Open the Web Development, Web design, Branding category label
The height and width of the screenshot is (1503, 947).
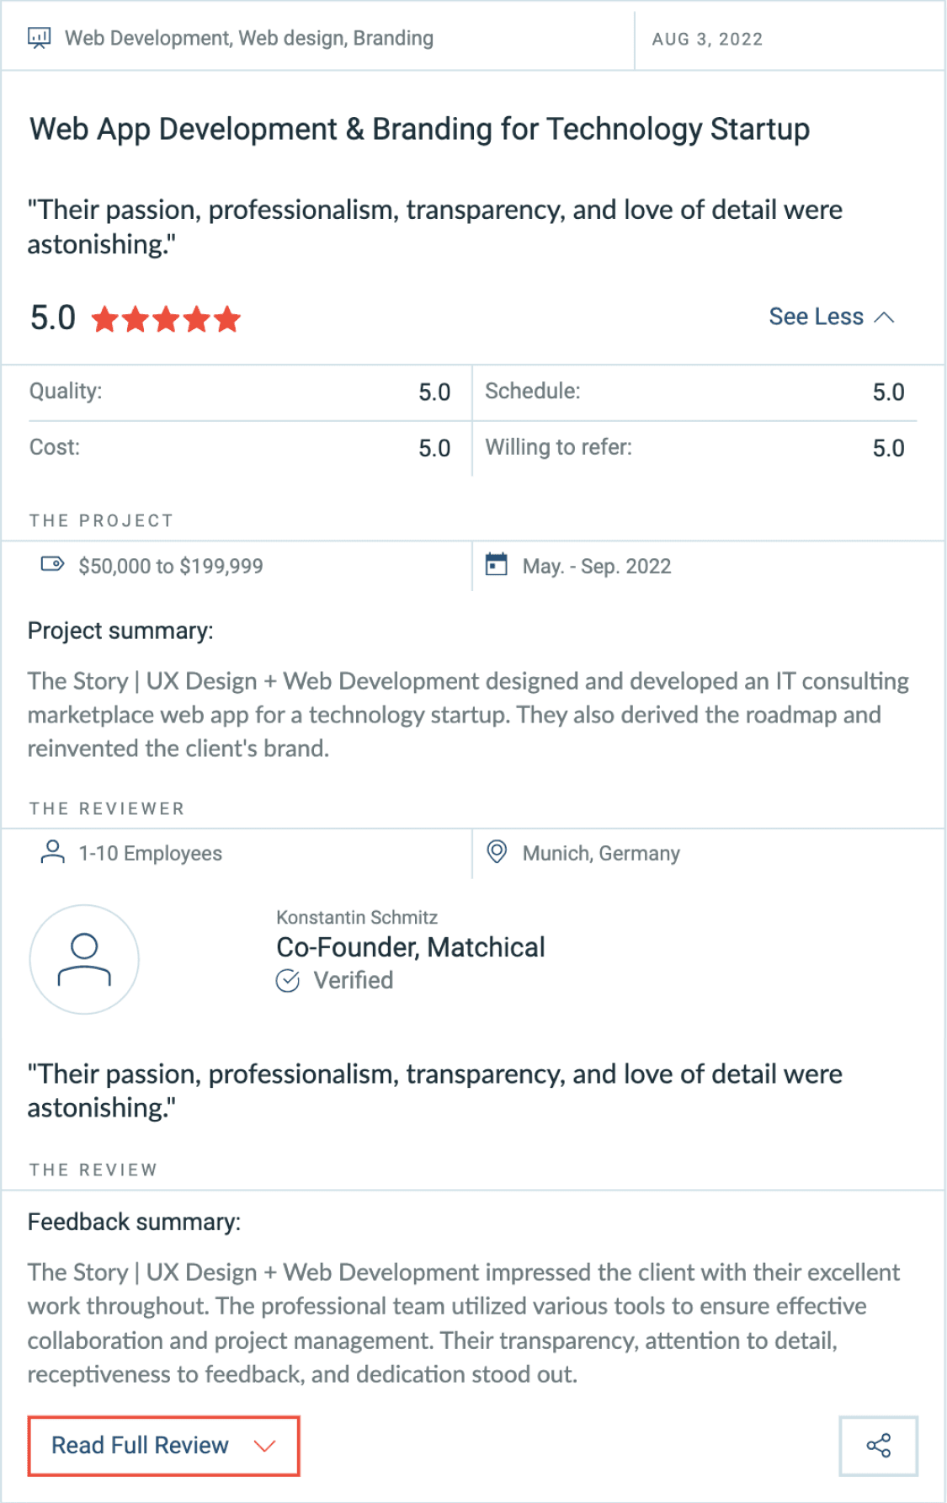249,37
